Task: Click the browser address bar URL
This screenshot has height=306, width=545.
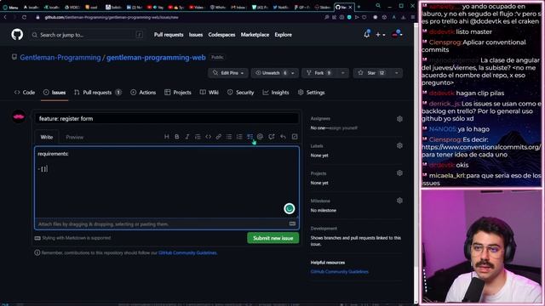Action: [112, 17]
